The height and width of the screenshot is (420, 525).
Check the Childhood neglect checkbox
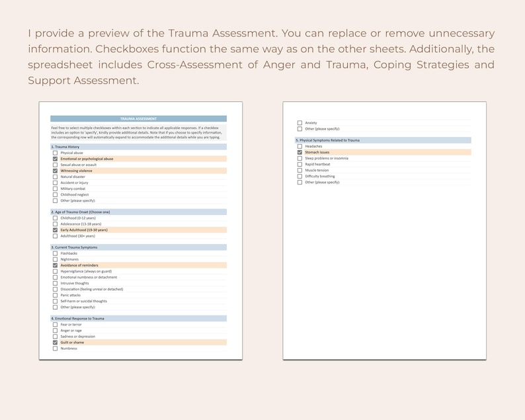pyautogui.click(x=56, y=194)
